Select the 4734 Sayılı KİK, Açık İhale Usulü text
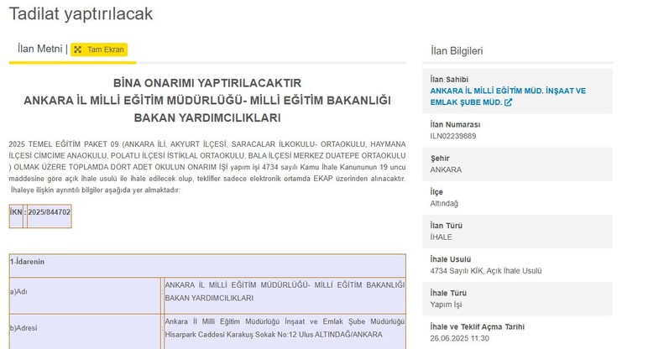 (x=486, y=271)
